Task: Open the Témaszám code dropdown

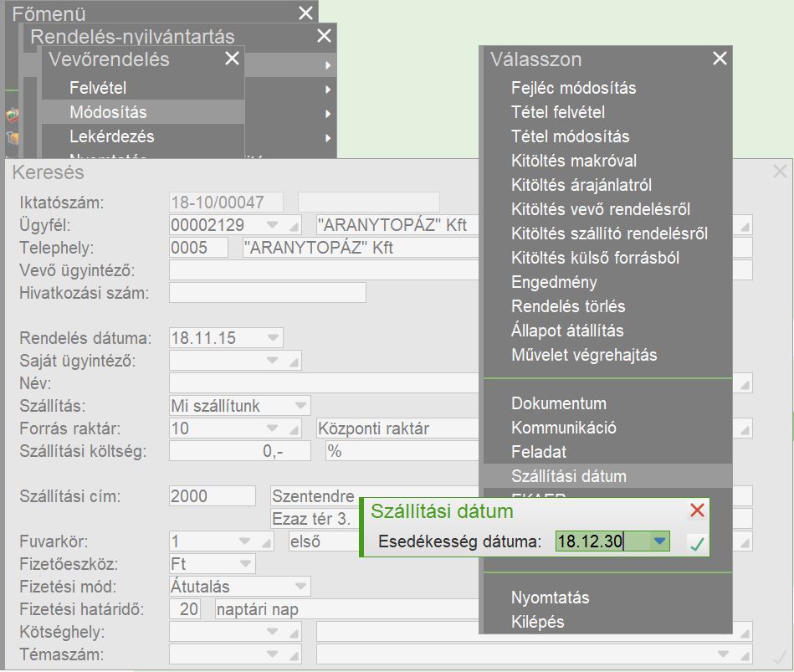Action: coord(272,654)
